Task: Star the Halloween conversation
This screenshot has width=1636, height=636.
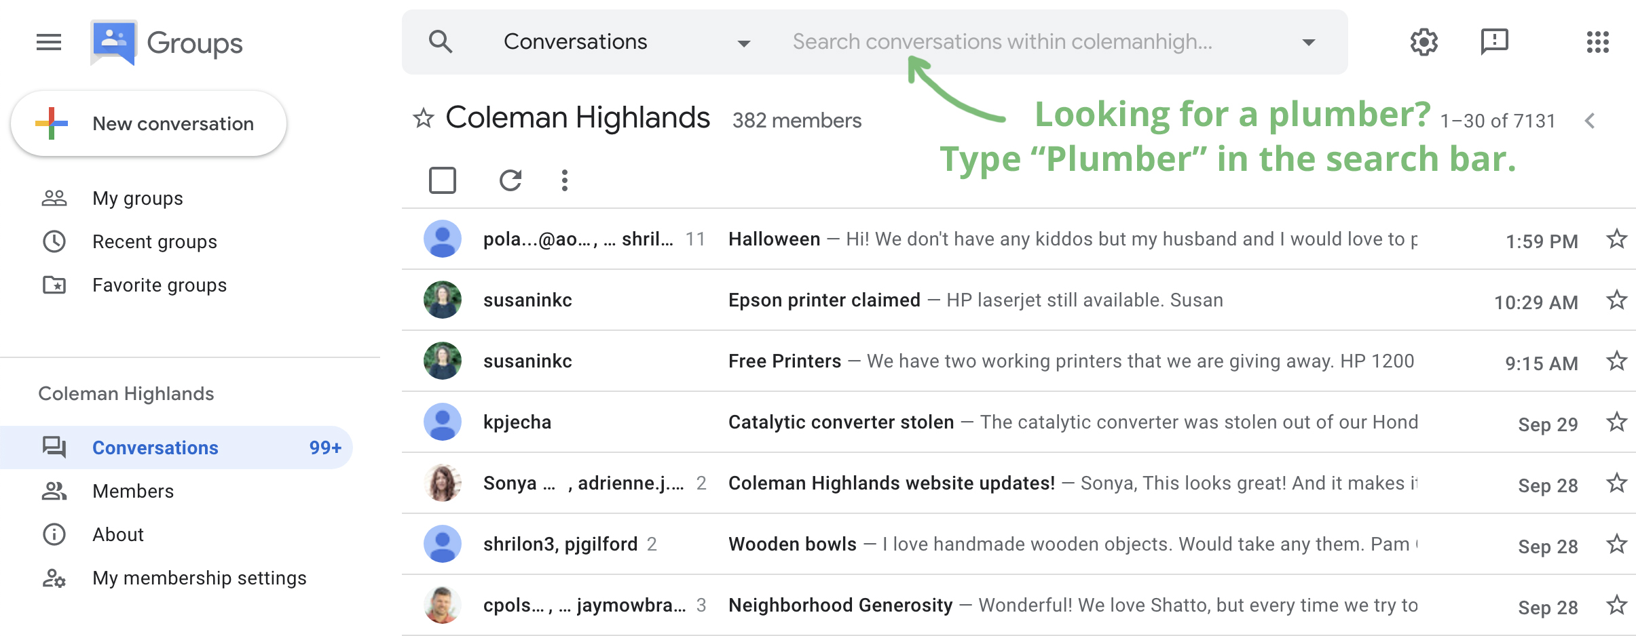Action: point(1616,239)
